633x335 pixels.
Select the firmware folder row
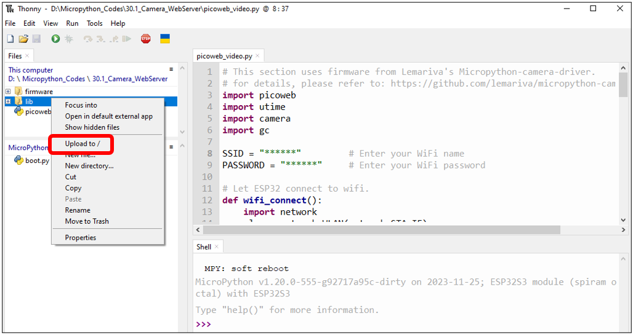[x=91, y=92]
